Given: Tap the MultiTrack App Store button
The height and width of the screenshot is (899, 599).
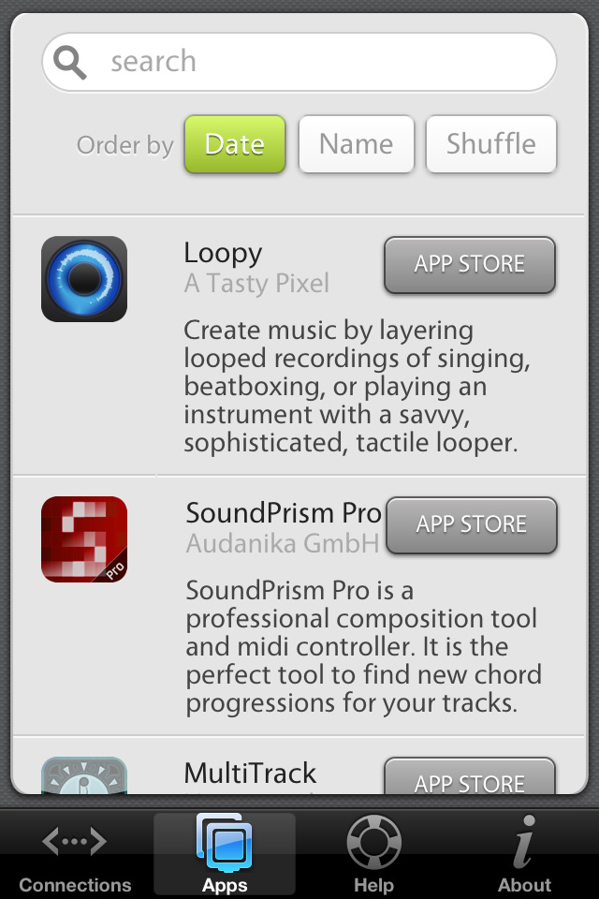Looking at the screenshot, I should coord(469,783).
